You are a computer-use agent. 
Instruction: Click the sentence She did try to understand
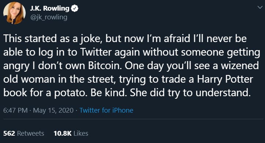pyautogui.click(x=190, y=93)
